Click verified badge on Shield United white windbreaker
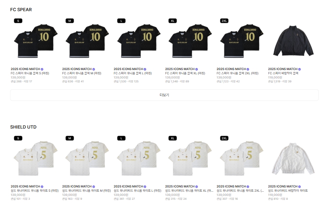 coord(299,187)
